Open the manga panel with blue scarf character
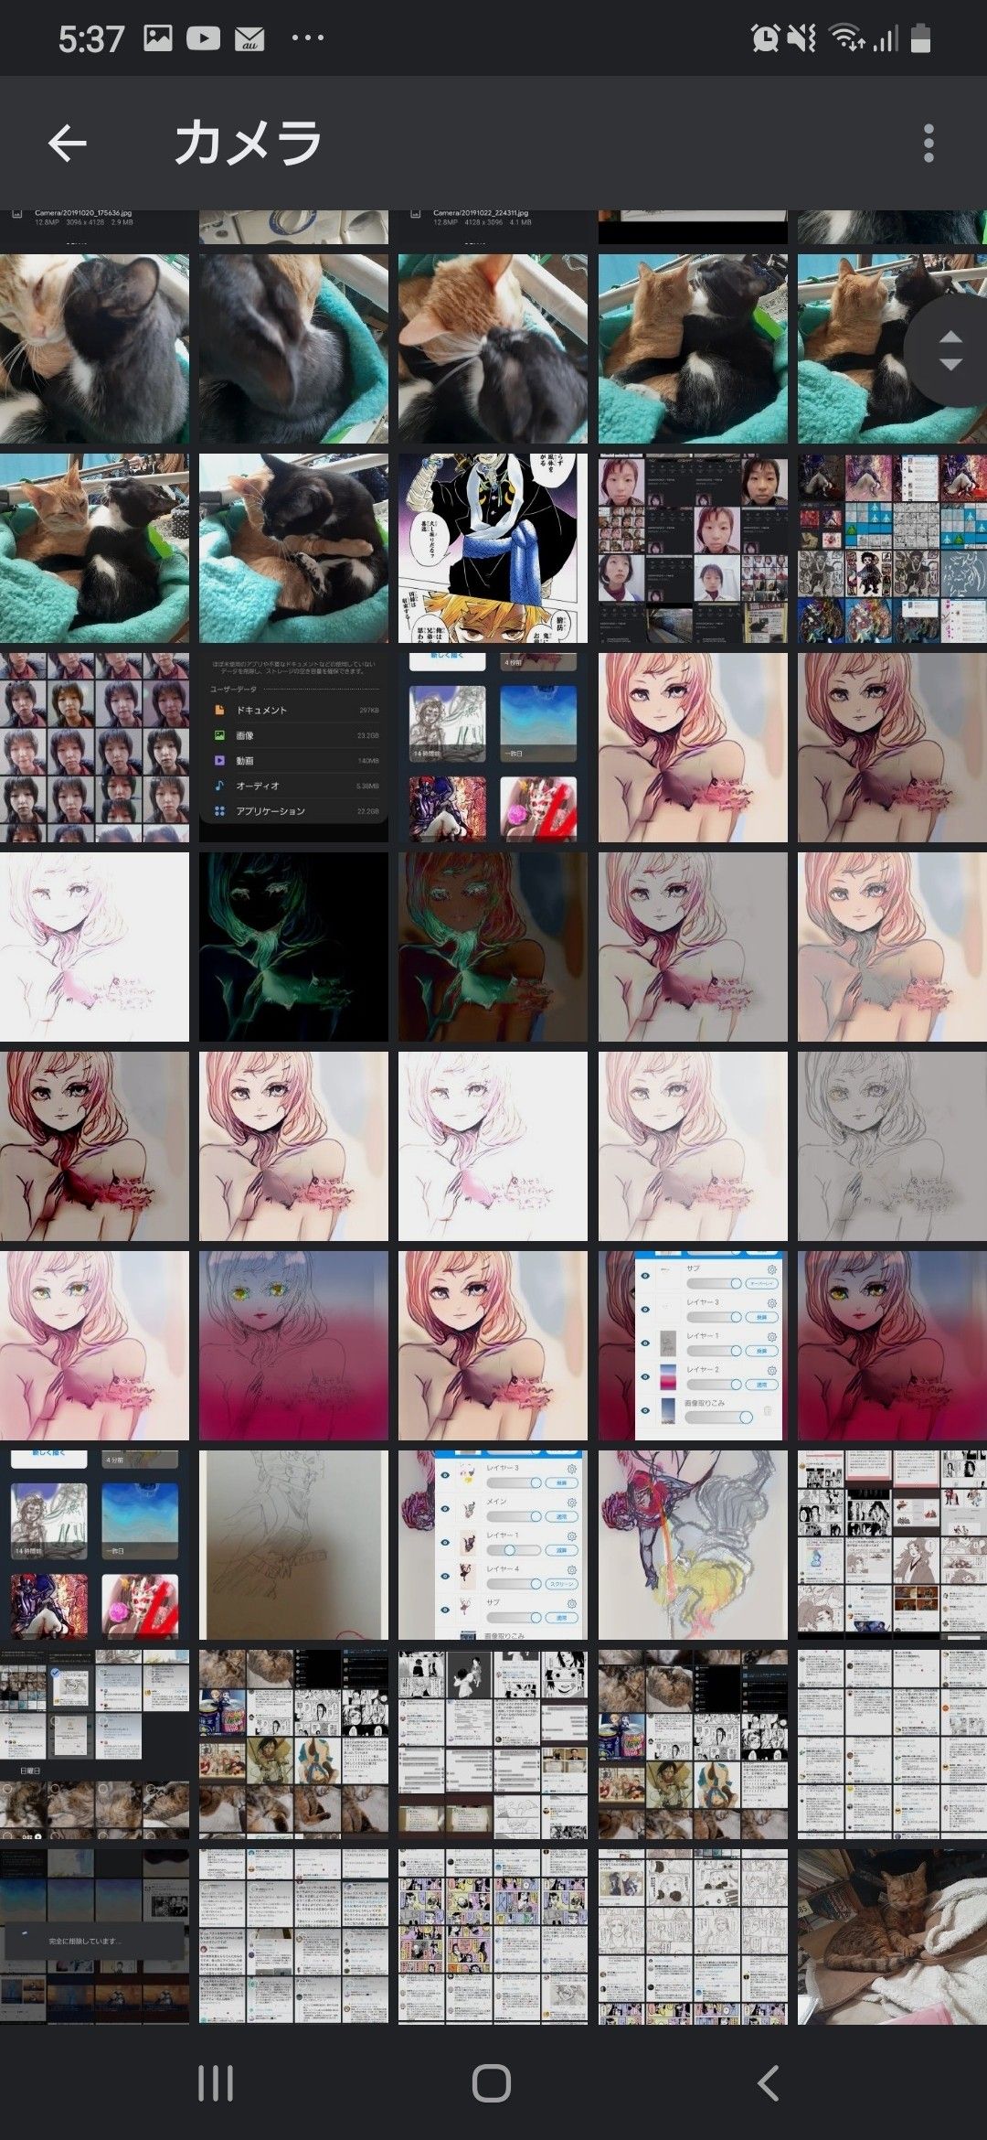Viewport: 987px width, 2140px height. pyautogui.click(x=493, y=548)
